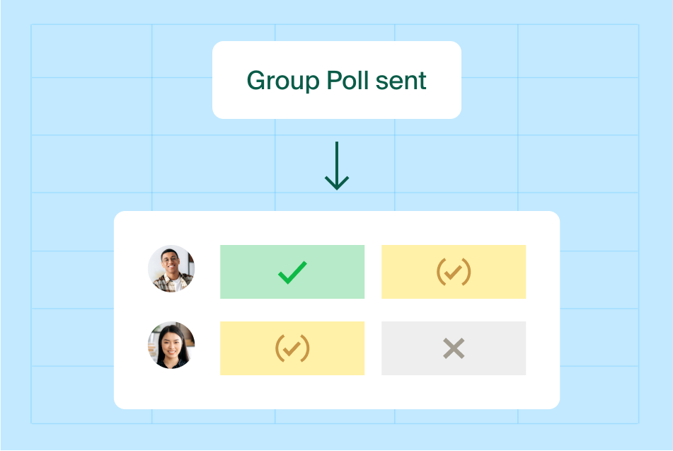Click the top-left cell of the background grid
The image size is (673, 451).
[x=91, y=51]
